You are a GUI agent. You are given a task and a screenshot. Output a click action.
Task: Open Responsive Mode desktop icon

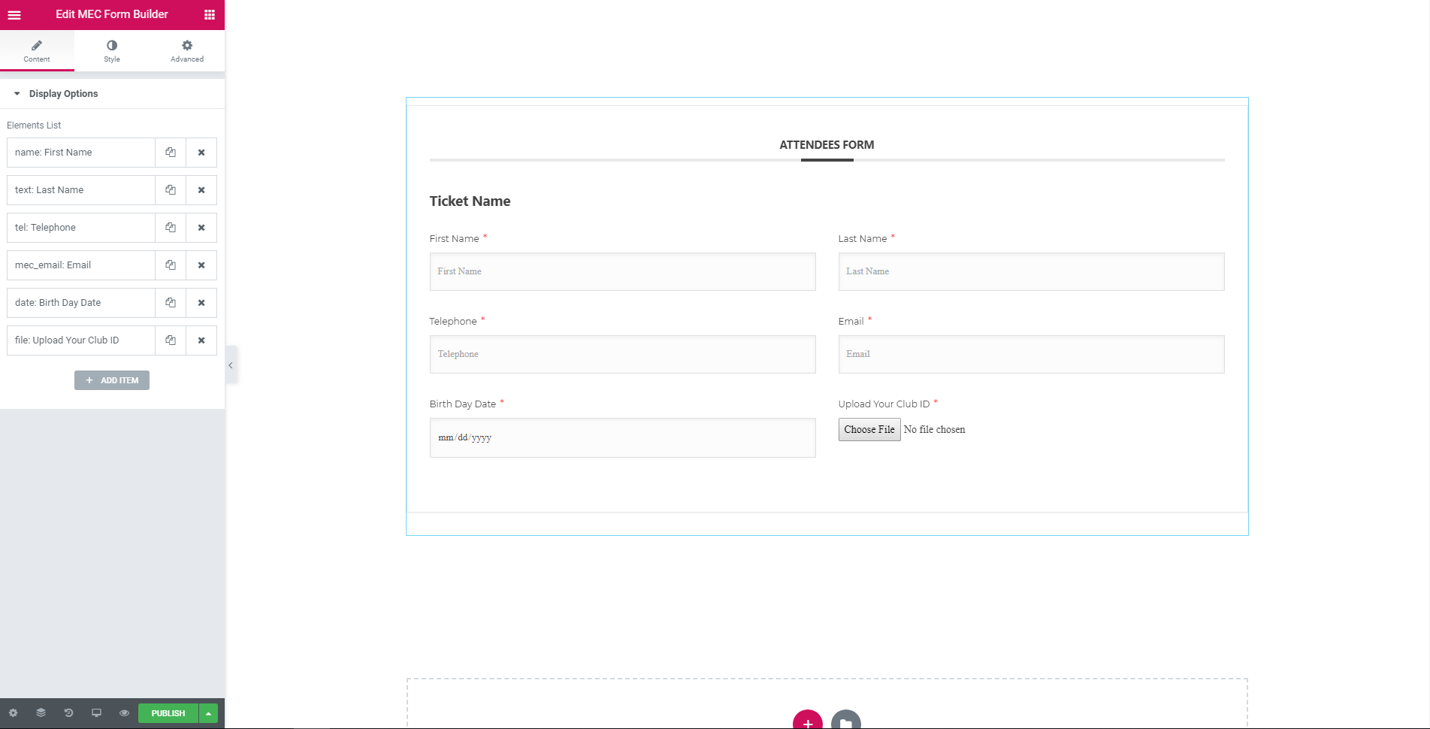point(96,713)
